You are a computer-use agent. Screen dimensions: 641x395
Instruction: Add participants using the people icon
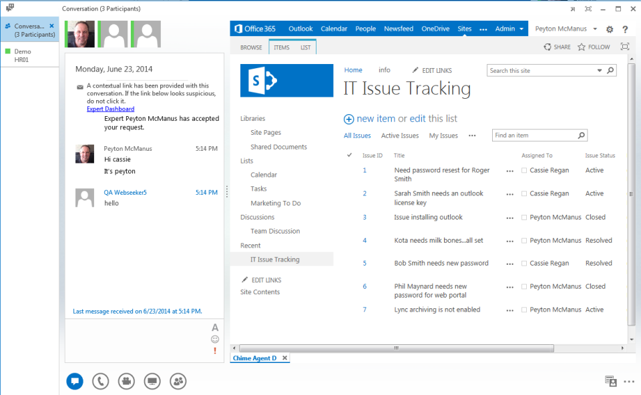(x=178, y=381)
